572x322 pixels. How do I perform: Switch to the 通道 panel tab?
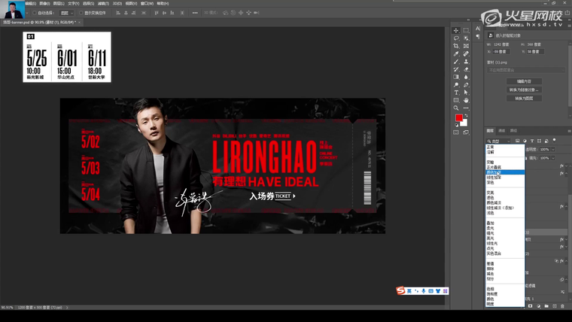(501, 131)
